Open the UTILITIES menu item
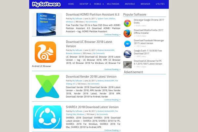Screen dimensions: 198x132 160,4
